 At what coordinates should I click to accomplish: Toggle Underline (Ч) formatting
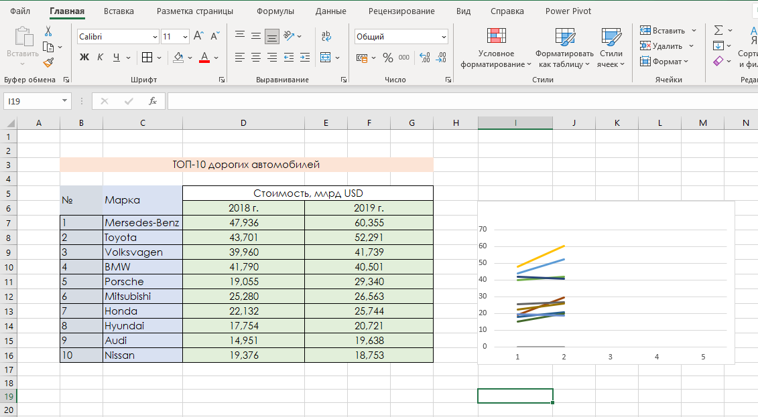pos(117,58)
